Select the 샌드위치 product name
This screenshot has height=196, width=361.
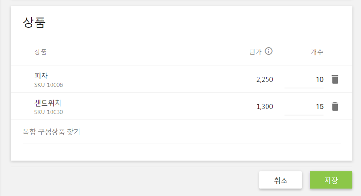tap(48, 103)
